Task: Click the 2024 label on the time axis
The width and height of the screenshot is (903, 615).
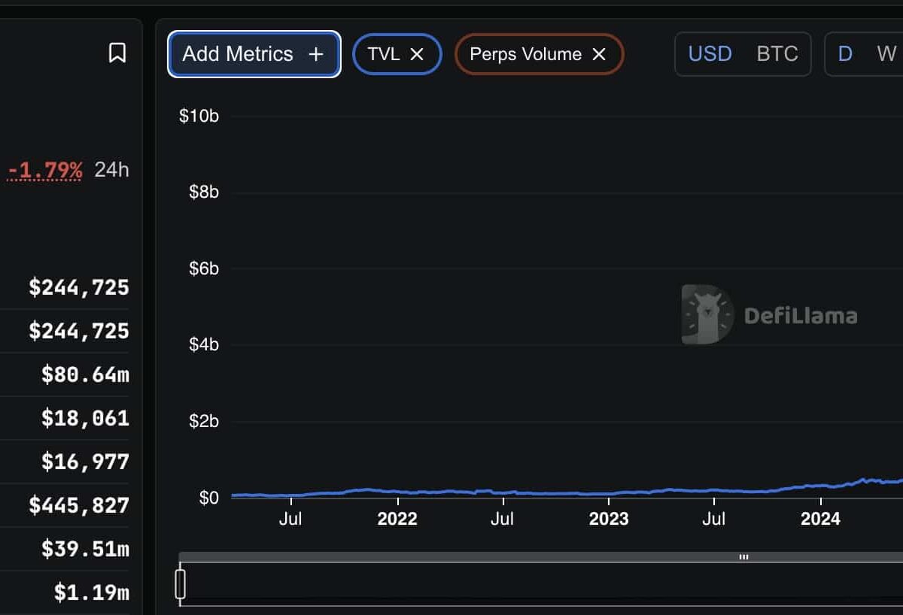Action: (820, 519)
